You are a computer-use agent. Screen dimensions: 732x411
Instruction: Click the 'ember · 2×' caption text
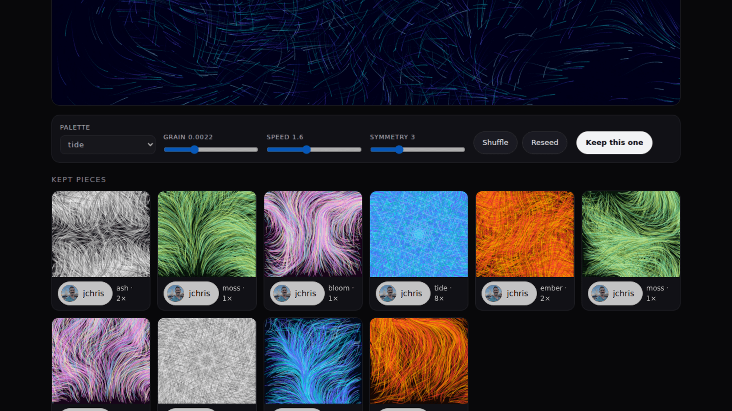point(553,293)
